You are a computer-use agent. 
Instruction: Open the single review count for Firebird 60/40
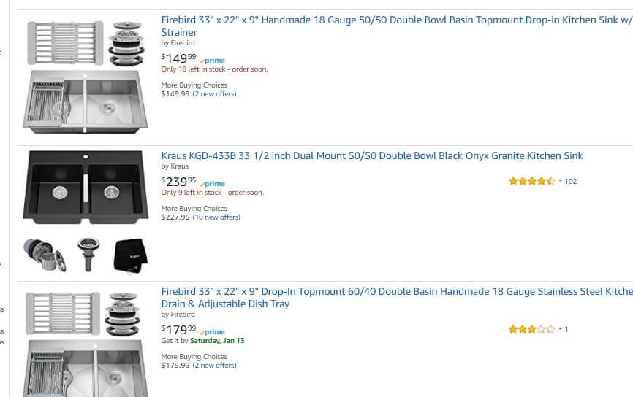pos(566,330)
